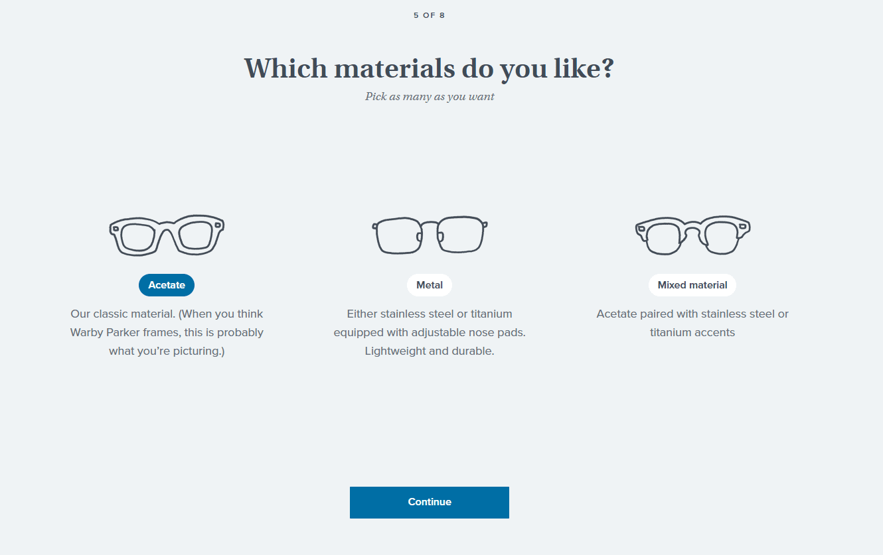Click the '5 OF 8' progress indicator

(430, 15)
